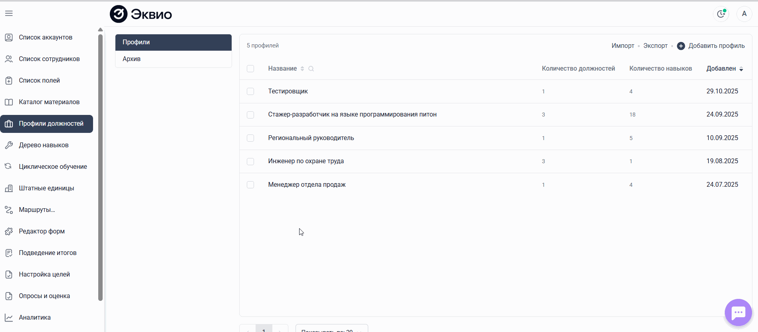Click the 5 профилей count label
758x332 pixels.
262,45
